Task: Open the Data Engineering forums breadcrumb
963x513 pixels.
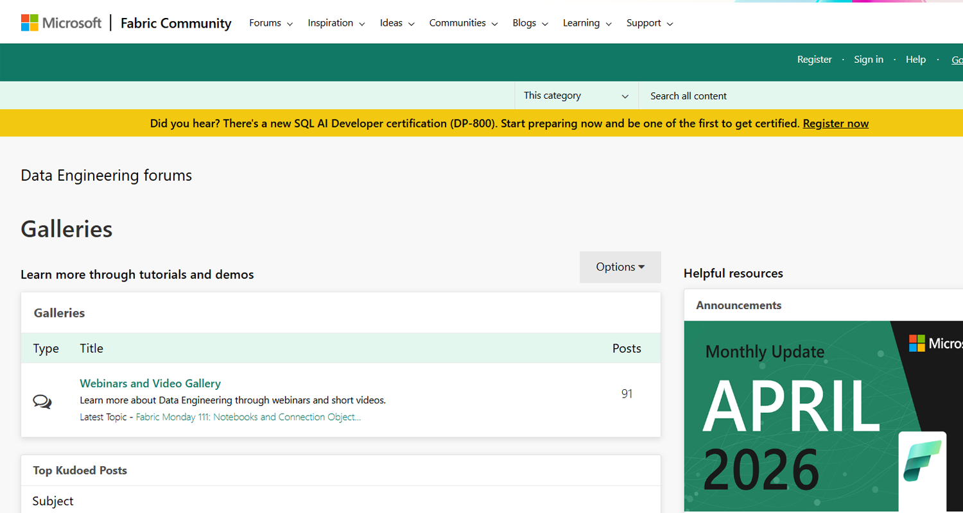Action: 107,176
